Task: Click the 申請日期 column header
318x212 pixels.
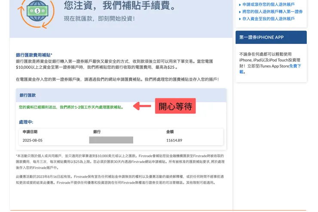Action: tap(30, 132)
